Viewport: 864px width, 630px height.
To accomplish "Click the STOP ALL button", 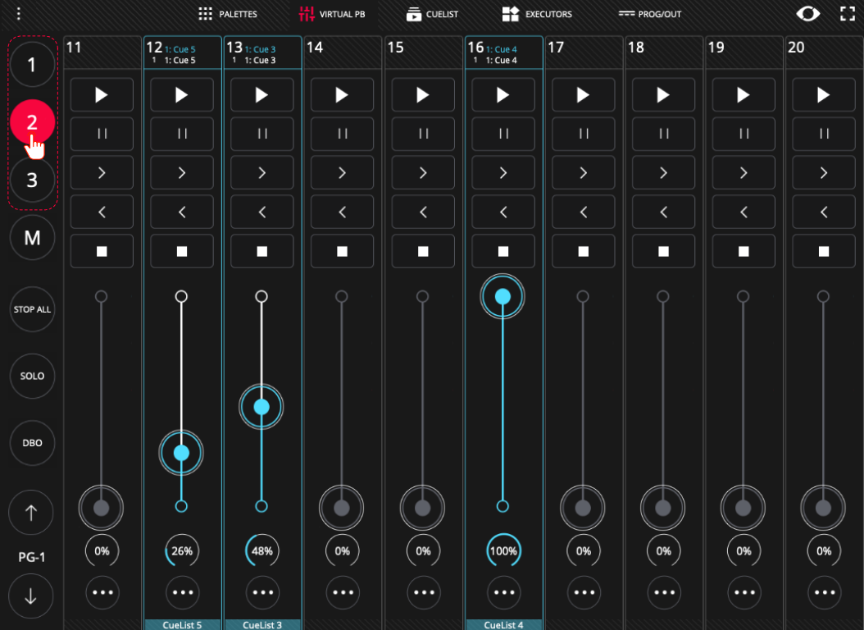I will tap(32, 309).
